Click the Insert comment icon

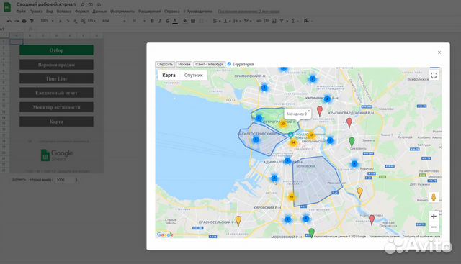[267, 21]
